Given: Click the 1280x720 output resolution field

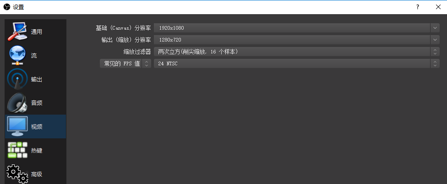Looking at the screenshot, I should (x=292, y=40).
